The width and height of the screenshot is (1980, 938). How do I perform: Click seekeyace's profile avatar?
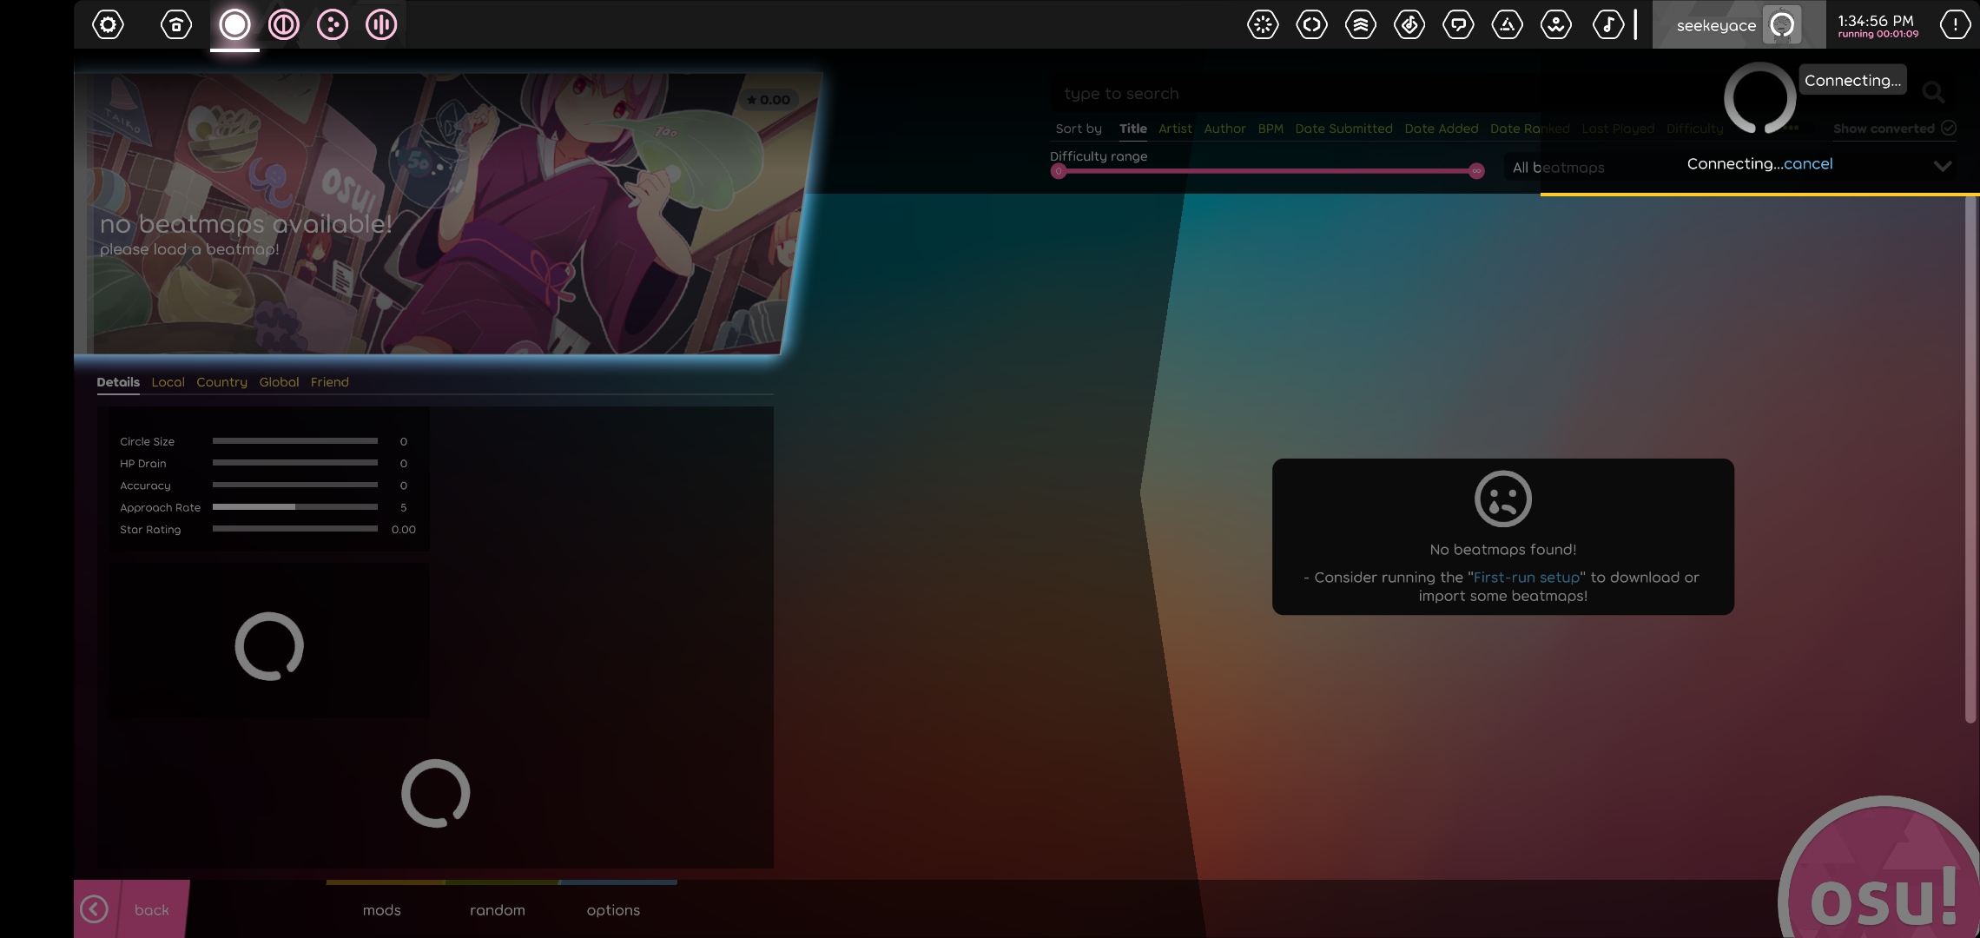pyautogui.click(x=1783, y=24)
